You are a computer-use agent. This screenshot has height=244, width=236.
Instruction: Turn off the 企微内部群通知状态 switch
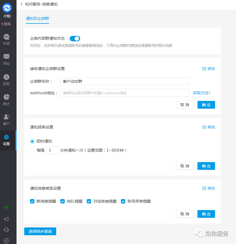pyautogui.click(x=74, y=39)
